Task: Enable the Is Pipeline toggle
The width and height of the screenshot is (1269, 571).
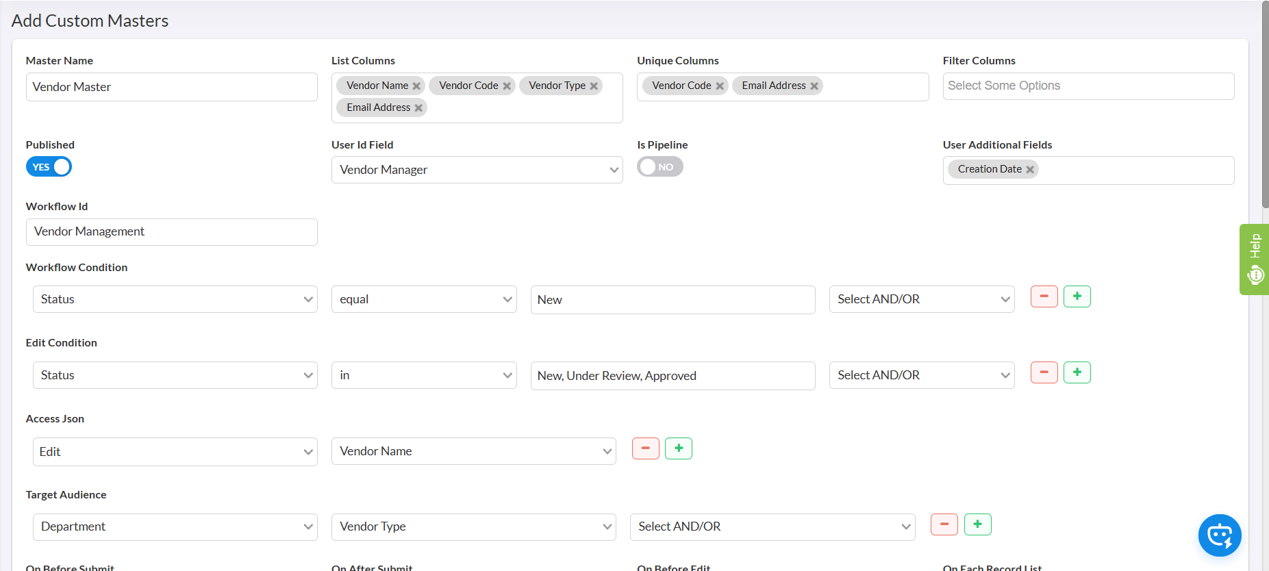Action: pyautogui.click(x=659, y=167)
